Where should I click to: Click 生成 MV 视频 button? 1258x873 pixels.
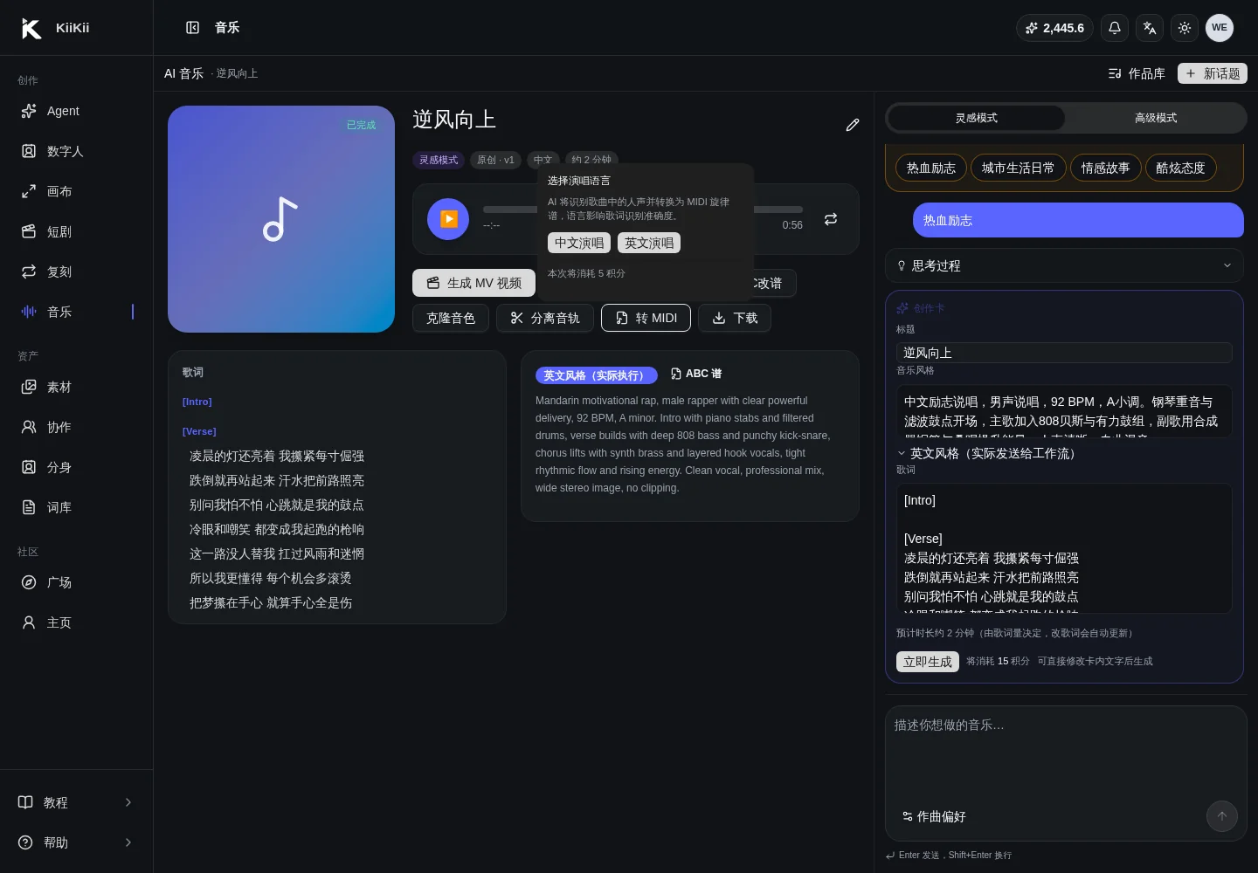pyautogui.click(x=473, y=283)
